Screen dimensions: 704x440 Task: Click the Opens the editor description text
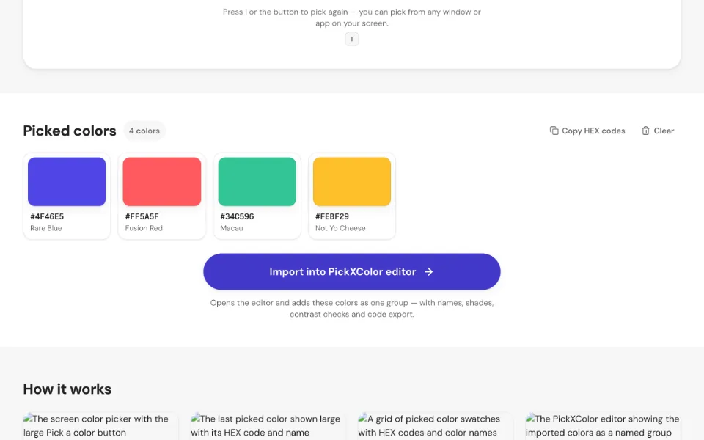352,309
